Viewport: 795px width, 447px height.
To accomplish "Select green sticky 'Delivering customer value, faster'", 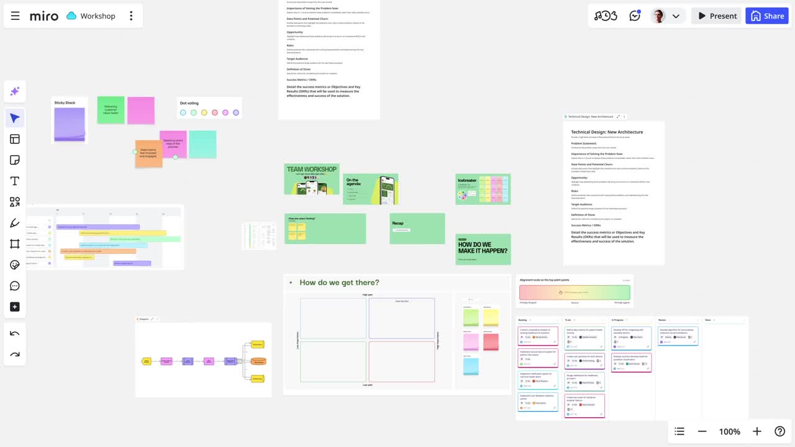I will (x=111, y=110).
